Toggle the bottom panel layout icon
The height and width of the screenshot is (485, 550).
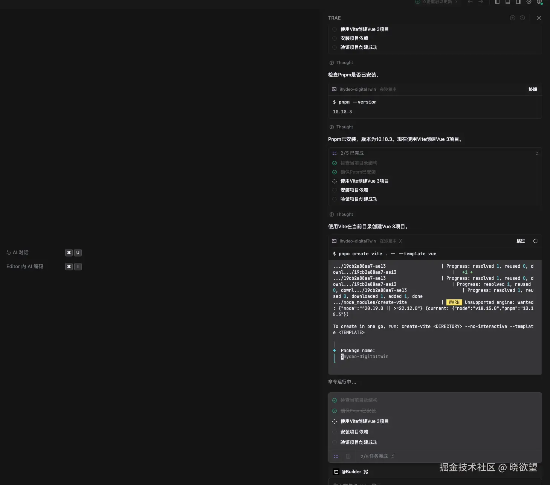[x=508, y=2]
